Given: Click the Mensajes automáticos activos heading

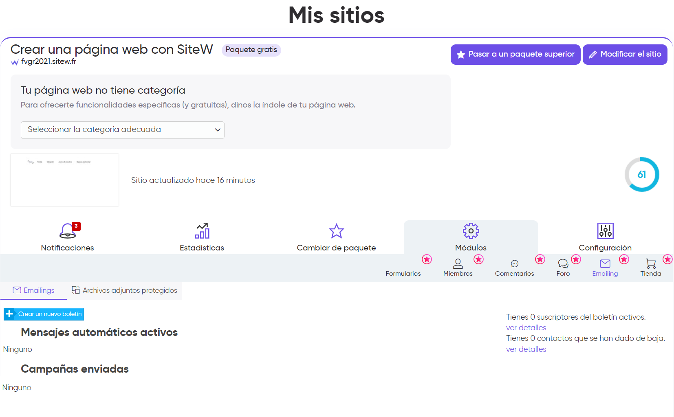Looking at the screenshot, I should (x=99, y=332).
